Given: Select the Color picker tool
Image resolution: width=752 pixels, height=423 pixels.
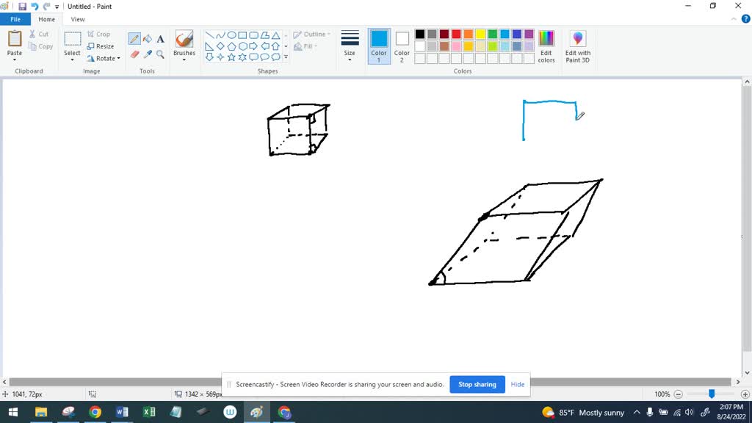Looking at the screenshot, I should [x=147, y=53].
